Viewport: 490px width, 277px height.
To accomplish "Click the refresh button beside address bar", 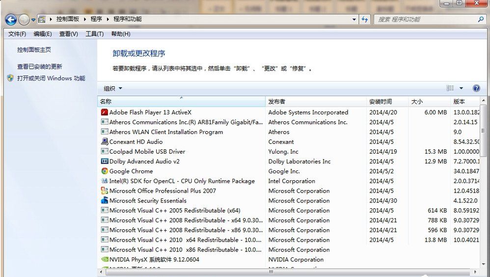I will coord(365,19).
